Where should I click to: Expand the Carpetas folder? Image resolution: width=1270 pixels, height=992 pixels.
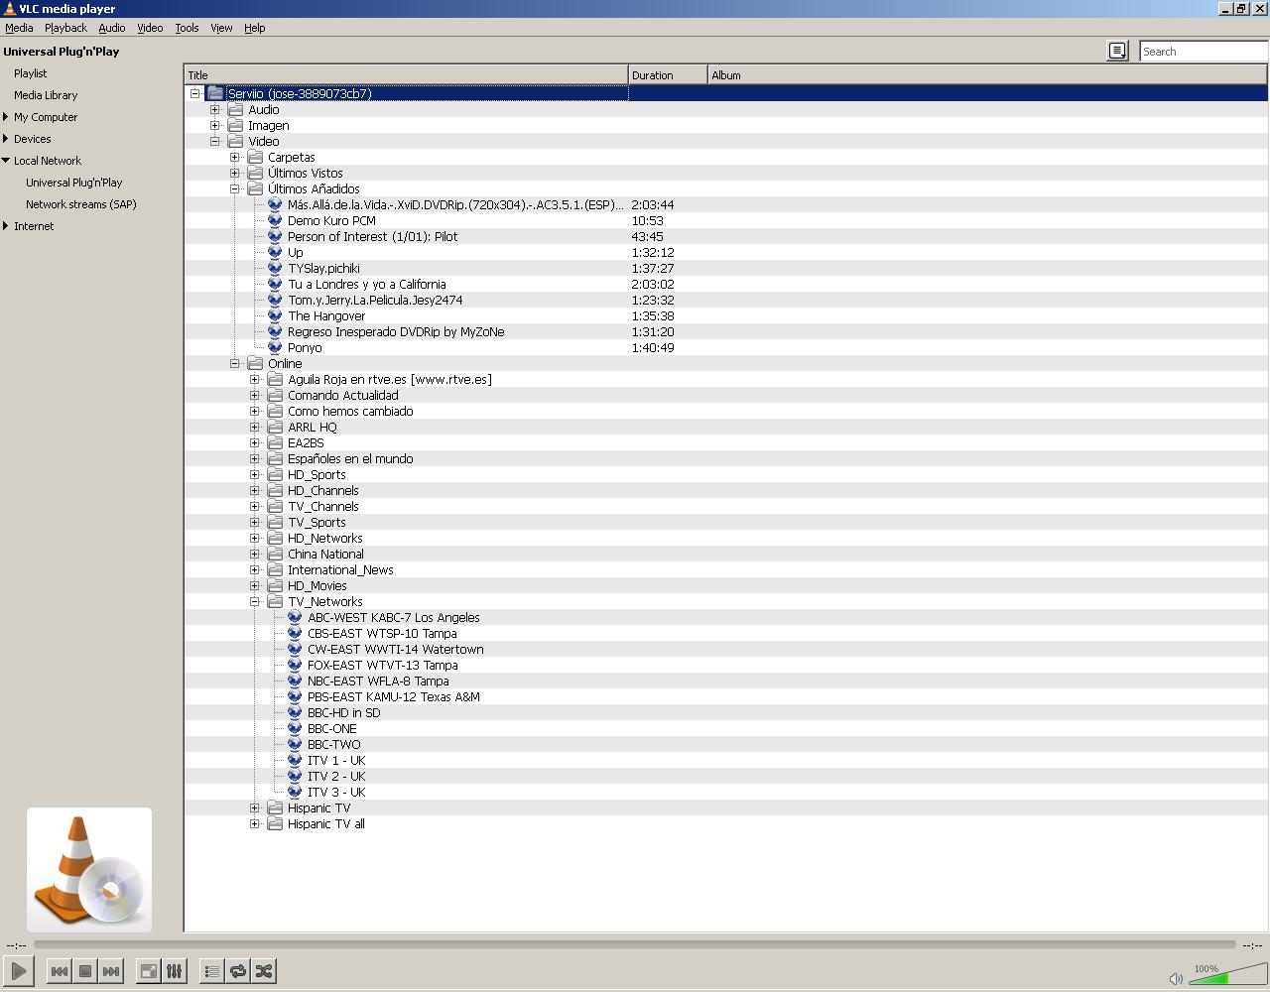(x=235, y=157)
